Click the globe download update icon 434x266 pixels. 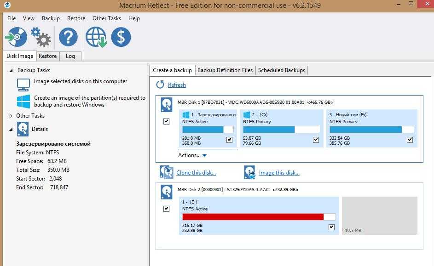(96, 37)
